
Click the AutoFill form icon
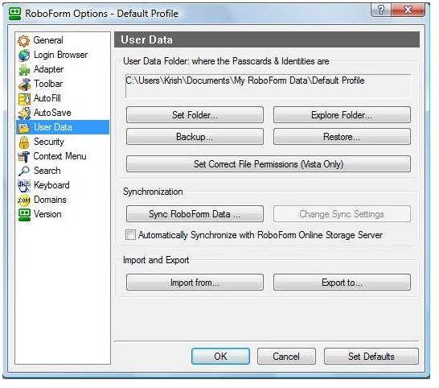point(24,99)
